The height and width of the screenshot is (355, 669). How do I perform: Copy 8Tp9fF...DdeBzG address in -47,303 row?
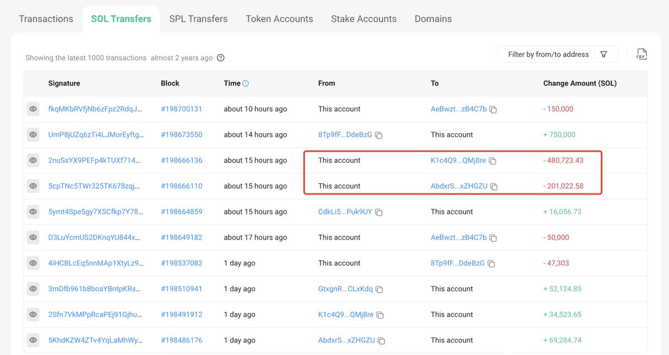tap(491, 264)
